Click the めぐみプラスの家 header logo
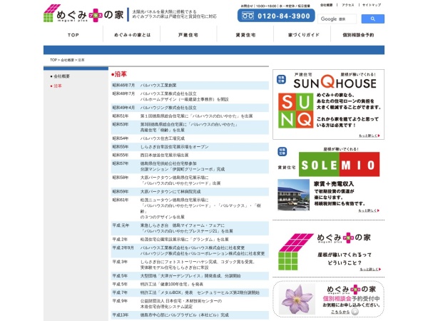 pyautogui.click(x=83, y=14)
